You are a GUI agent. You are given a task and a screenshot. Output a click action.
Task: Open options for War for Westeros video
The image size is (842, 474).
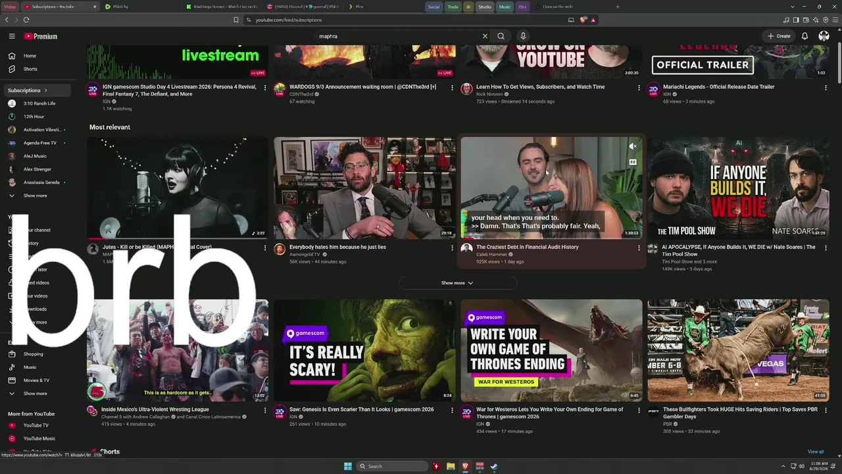tap(639, 410)
